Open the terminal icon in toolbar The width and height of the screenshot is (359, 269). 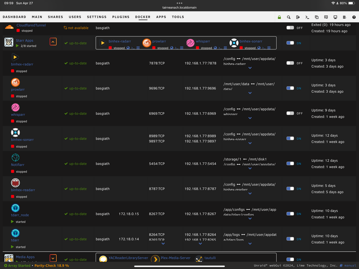[x=307, y=17]
